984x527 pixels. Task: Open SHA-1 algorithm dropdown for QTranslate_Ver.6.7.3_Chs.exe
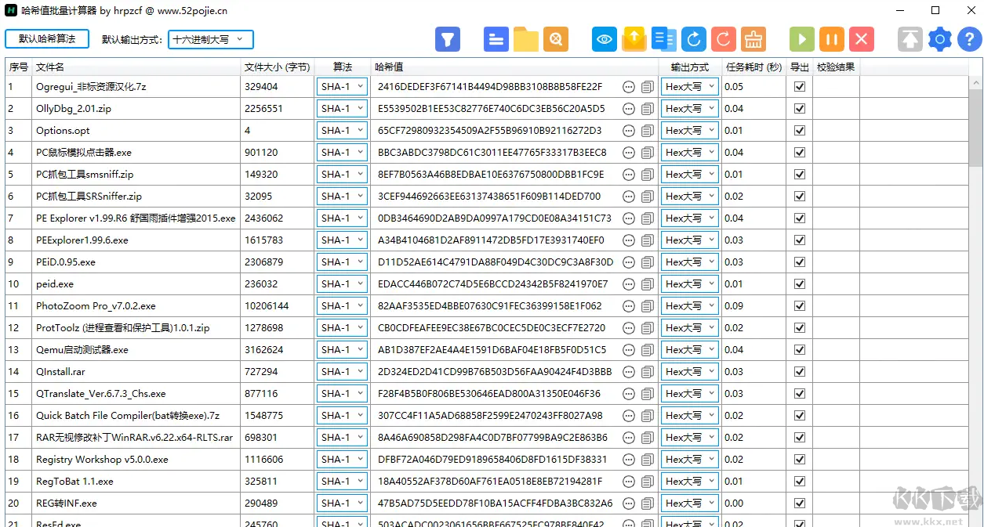(x=343, y=394)
